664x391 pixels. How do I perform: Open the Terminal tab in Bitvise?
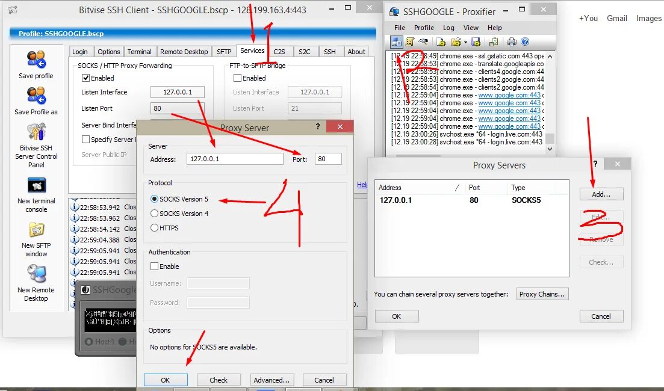point(139,52)
